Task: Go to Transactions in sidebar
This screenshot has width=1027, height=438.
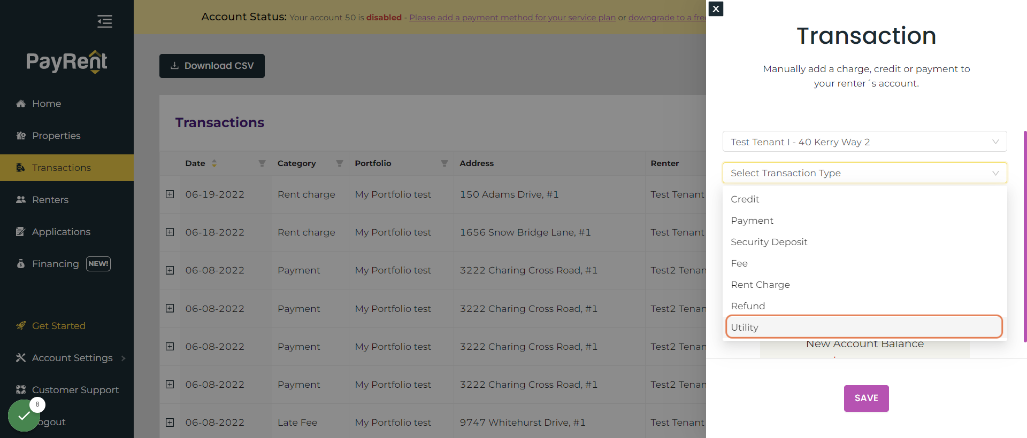Action: pos(67,168)
